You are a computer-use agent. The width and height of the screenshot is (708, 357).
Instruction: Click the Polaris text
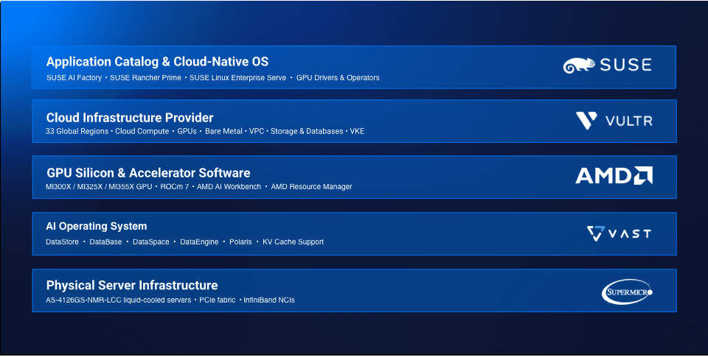pyautogui.click(x=240, y=242)
